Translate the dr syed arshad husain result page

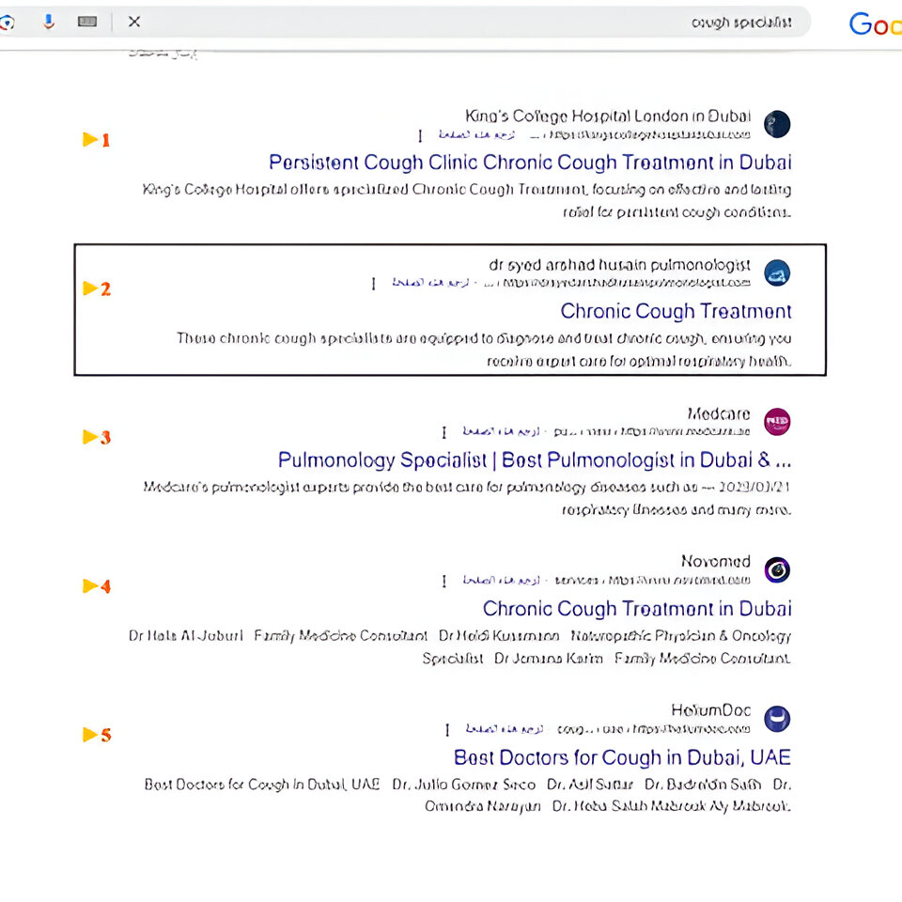pos(430,283)
